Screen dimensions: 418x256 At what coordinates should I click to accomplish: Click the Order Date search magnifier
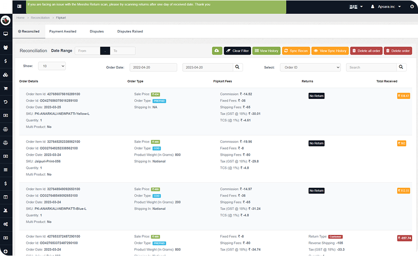click(237, 67)
